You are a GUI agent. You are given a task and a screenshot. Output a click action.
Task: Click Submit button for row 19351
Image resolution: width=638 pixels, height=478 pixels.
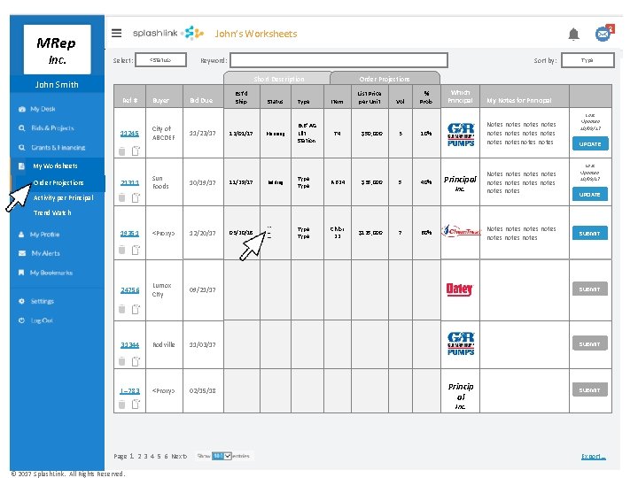point(590,234)
